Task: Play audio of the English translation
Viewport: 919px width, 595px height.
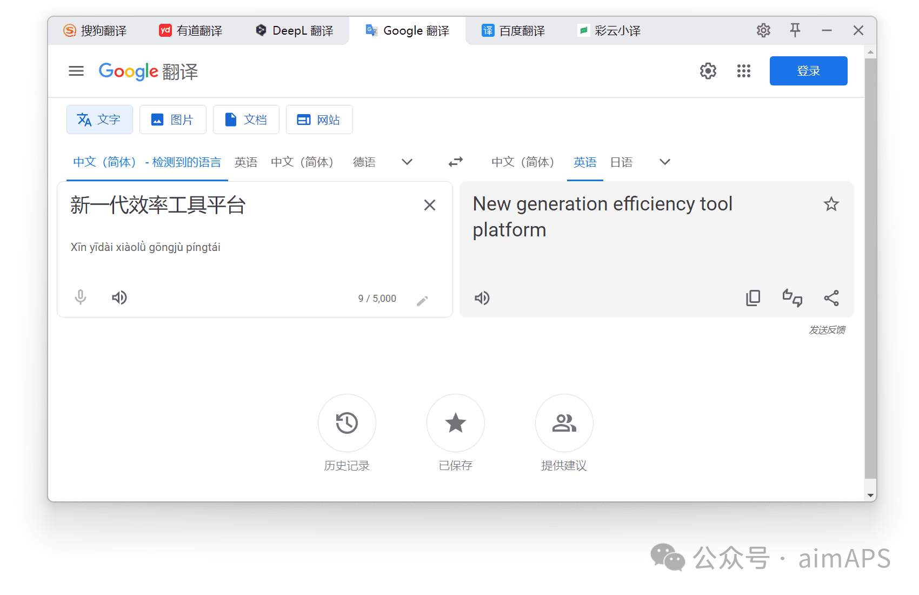Action: [482, 298]
